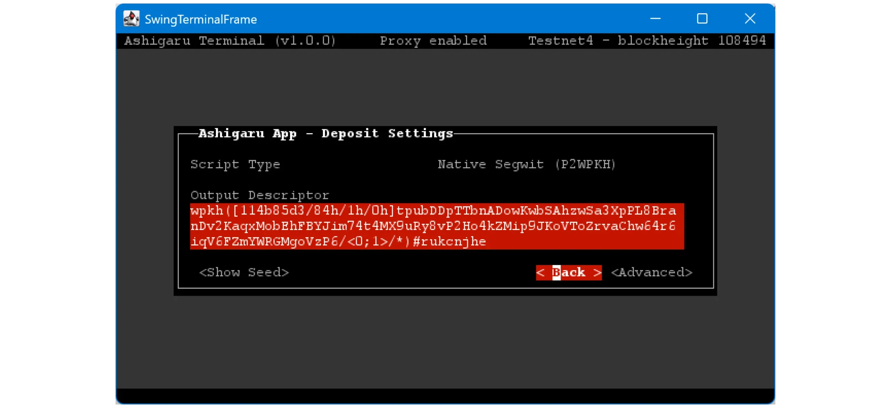Click the Native Segwit (P2WPKH) script type value
Viewport: 891px width, 408px height.
[527, 164]
